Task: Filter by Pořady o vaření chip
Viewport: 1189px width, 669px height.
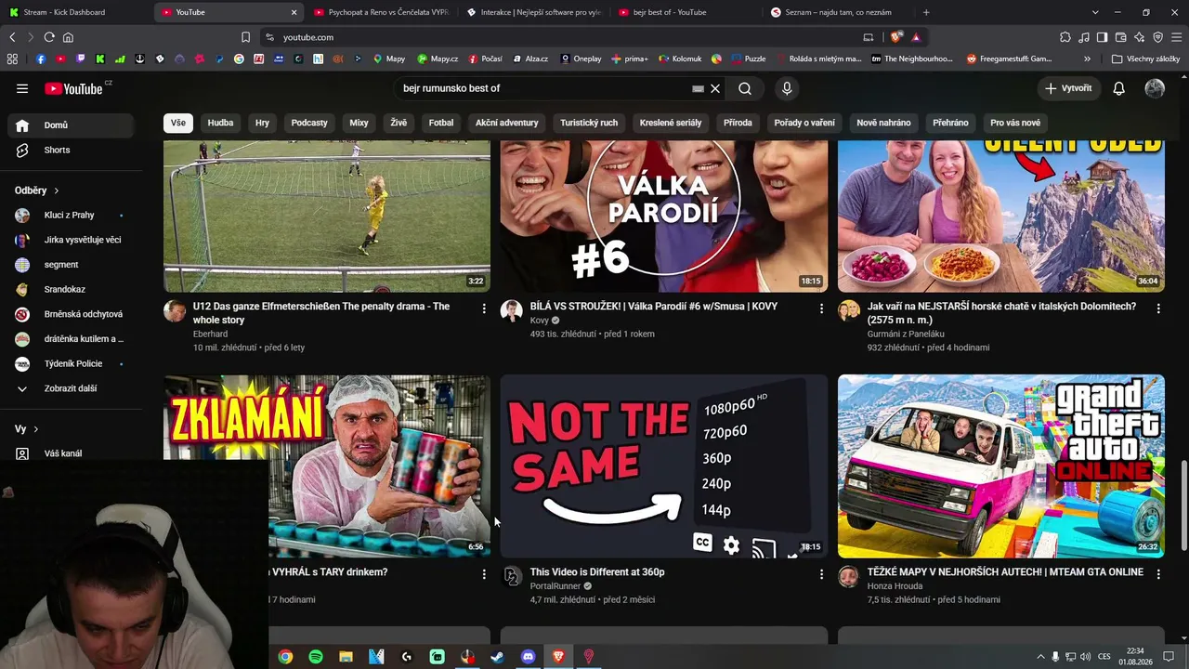Action: click(804, 123)
